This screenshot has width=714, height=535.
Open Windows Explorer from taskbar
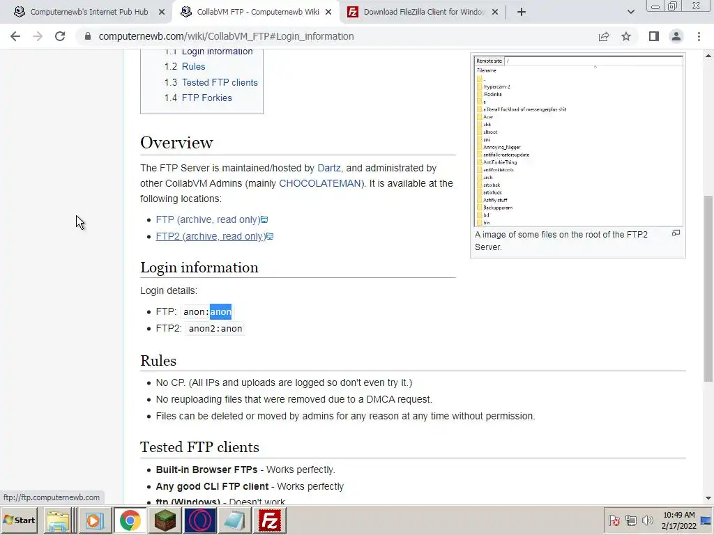click(59, 520)
